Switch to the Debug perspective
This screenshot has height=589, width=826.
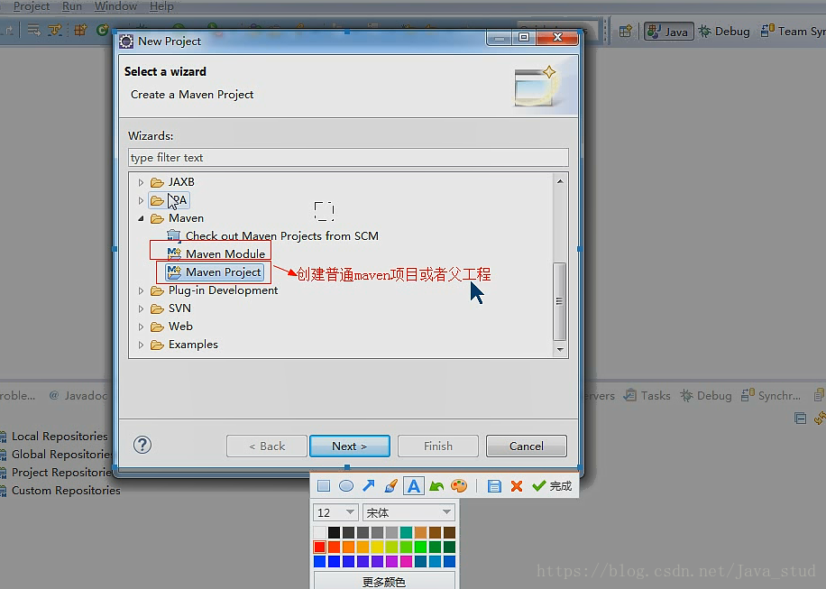coord(724,32)
